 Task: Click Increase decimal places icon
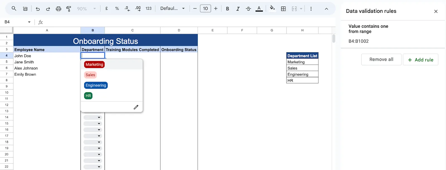[138, 9]
